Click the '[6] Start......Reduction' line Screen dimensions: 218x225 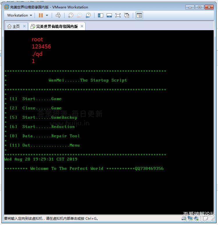(x=42, y=127)
